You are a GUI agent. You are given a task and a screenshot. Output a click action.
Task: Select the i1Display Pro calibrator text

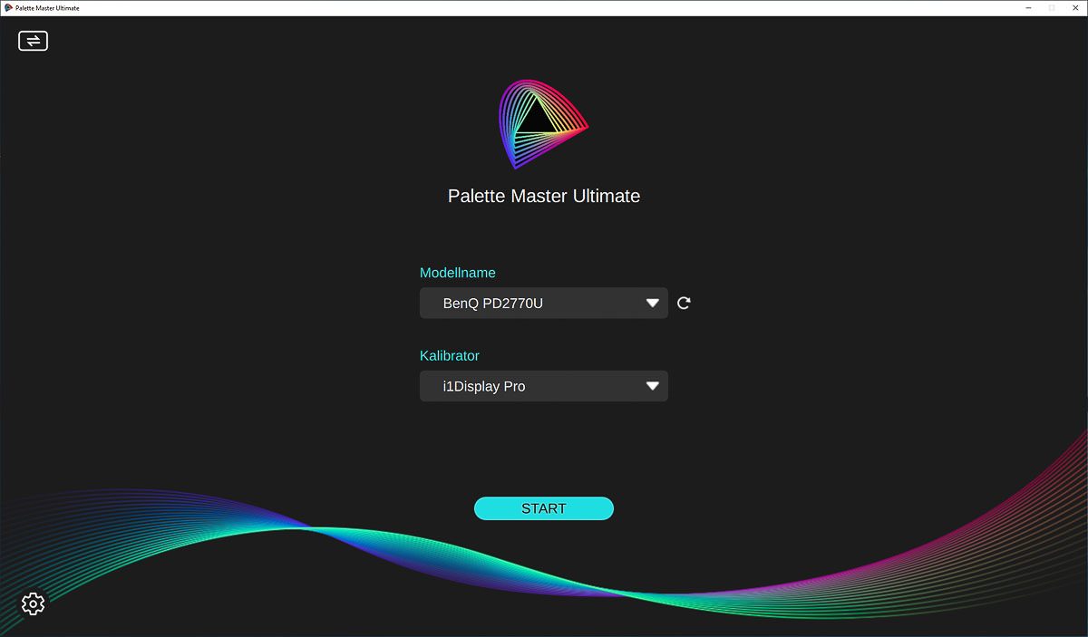pos(483,386)
